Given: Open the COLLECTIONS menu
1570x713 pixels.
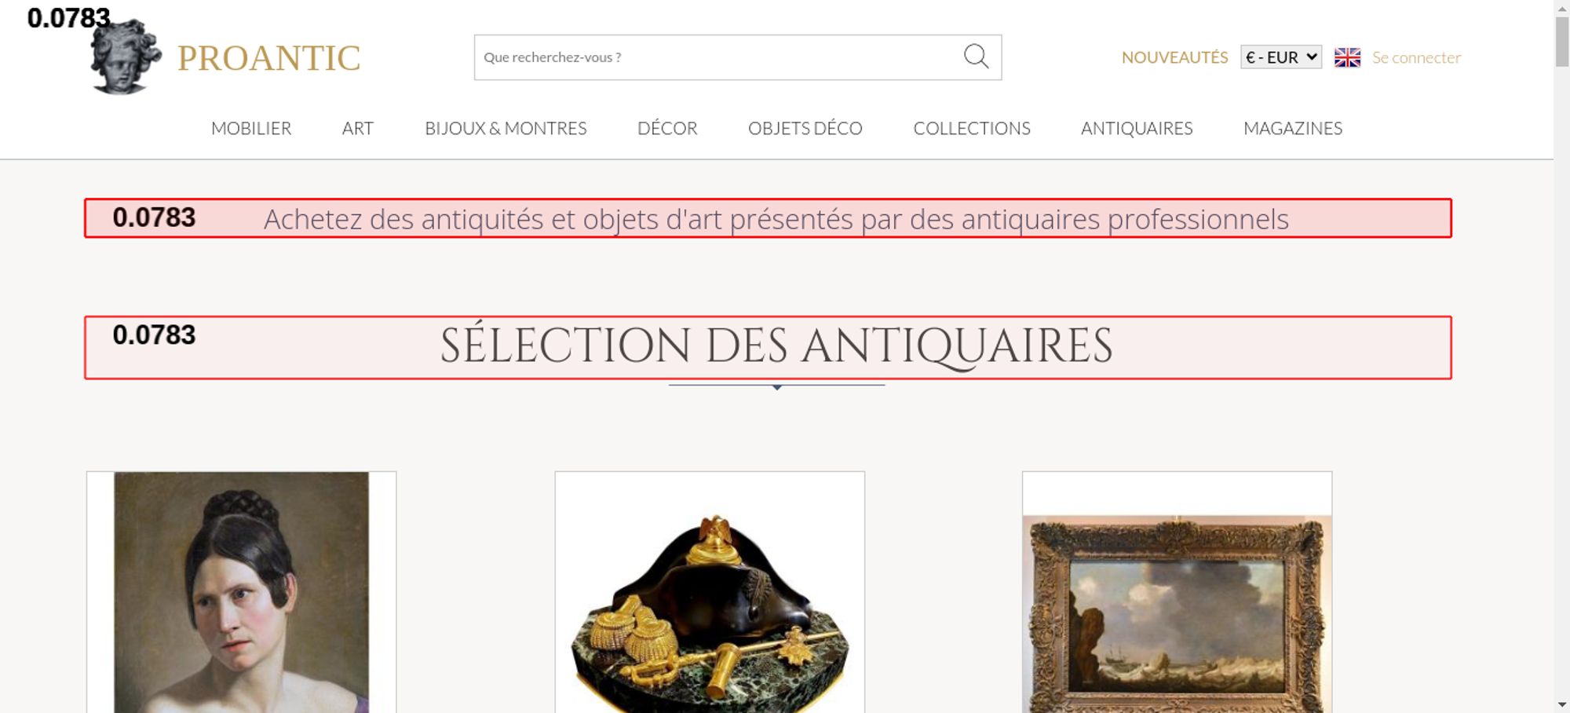Looking at the screenshot, I should 972,128.
